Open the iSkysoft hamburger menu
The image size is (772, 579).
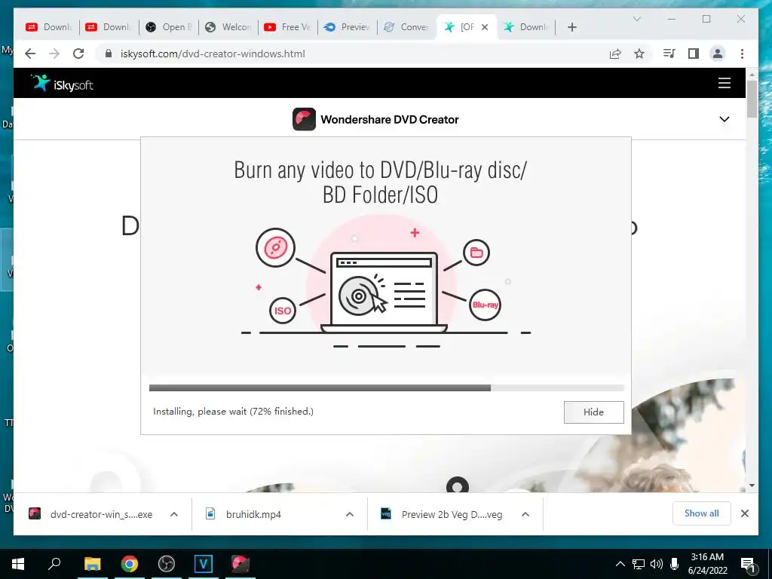(x=724, y=83)
